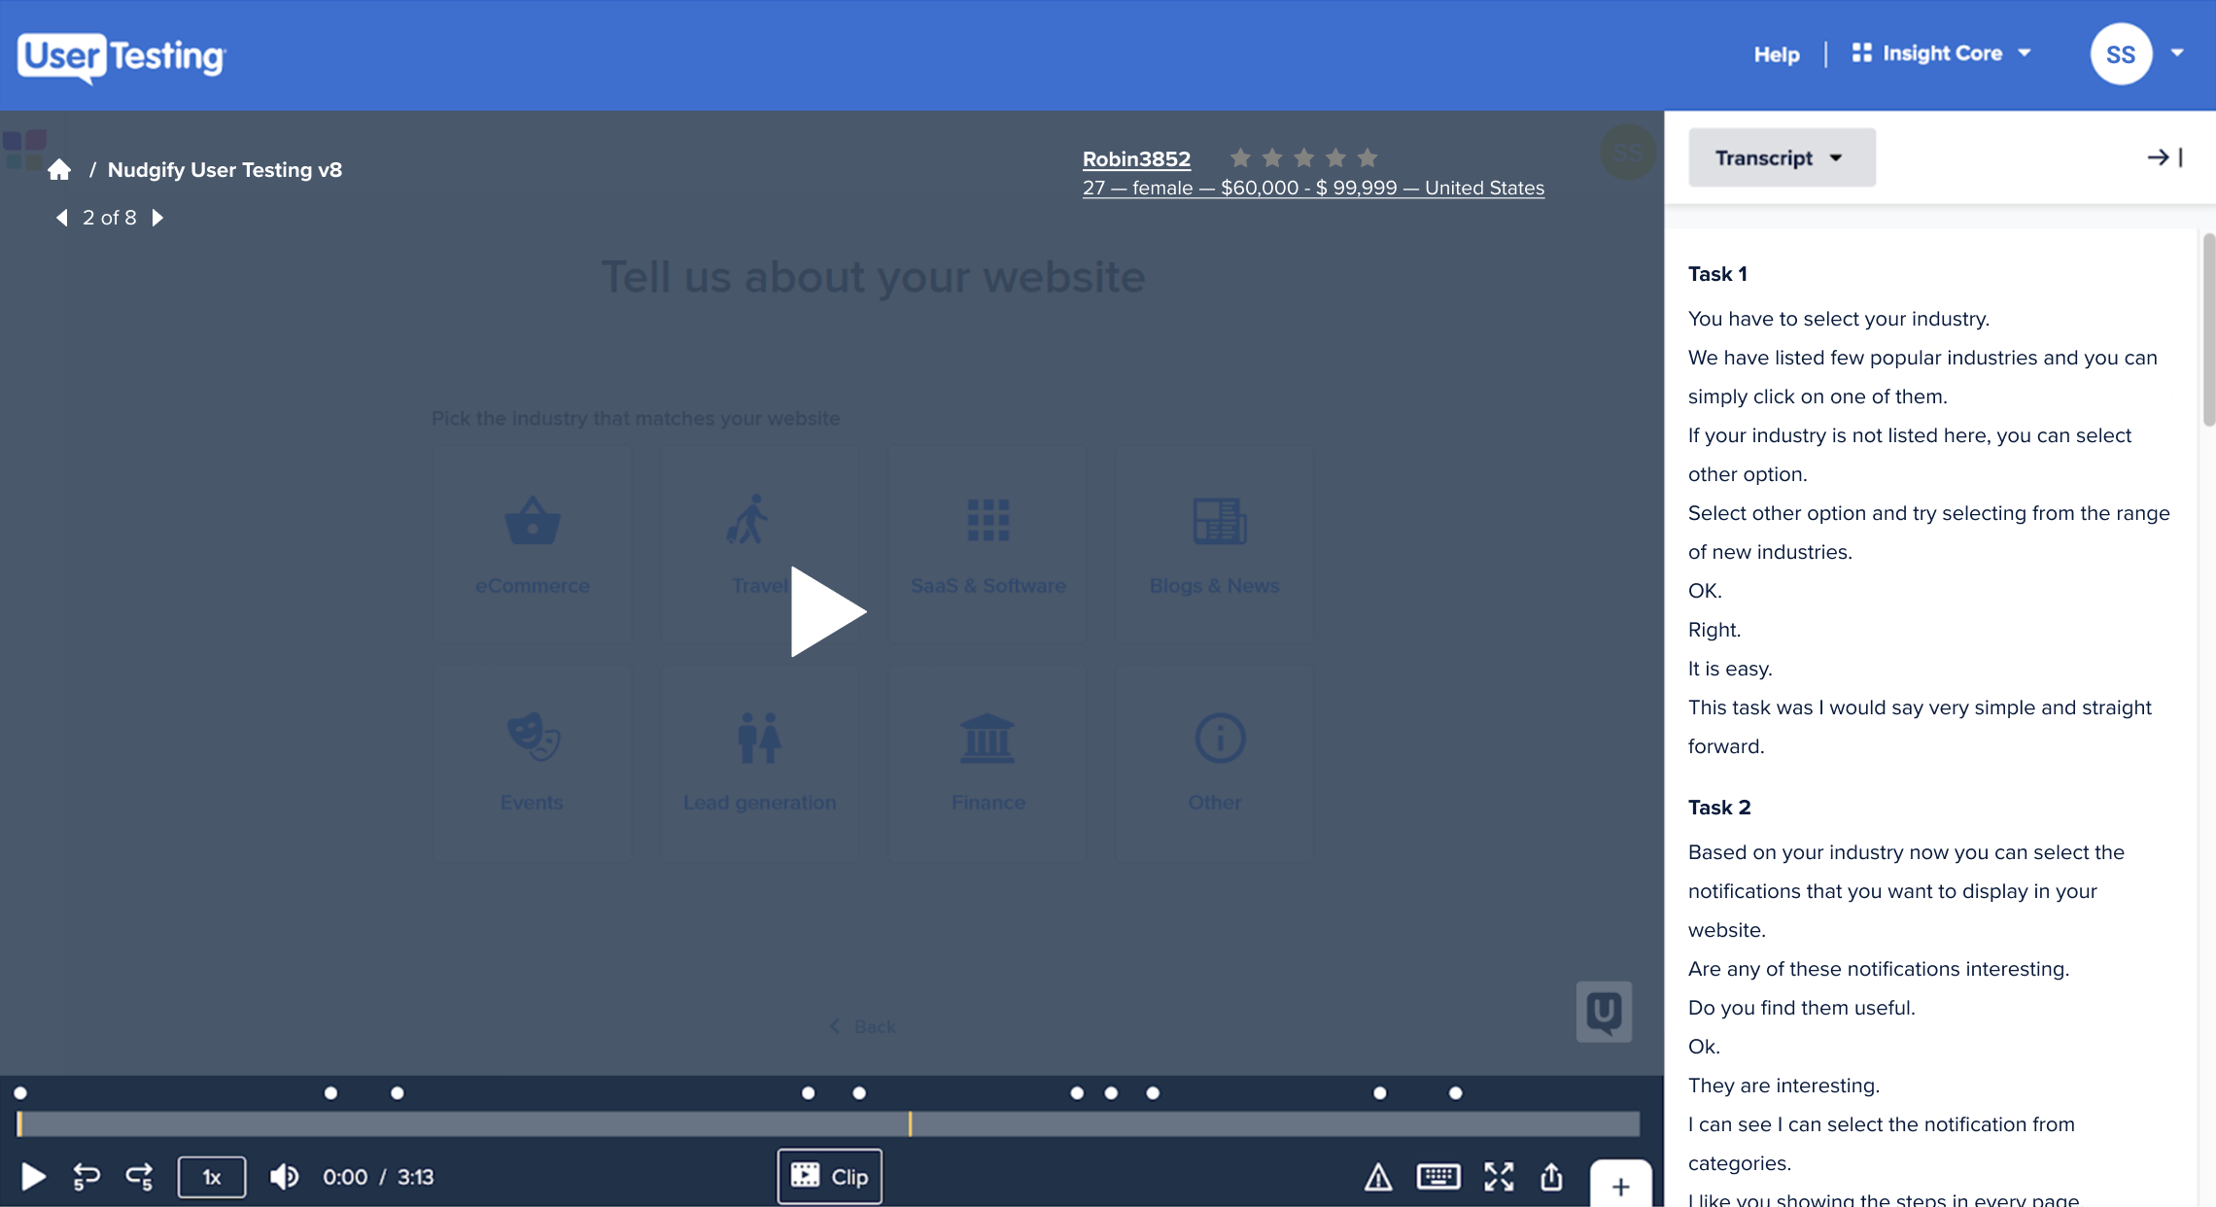The height and width of the screenshot is (1207, 2216).
Task: Go to home via house icon
Action: click(59, 170)
